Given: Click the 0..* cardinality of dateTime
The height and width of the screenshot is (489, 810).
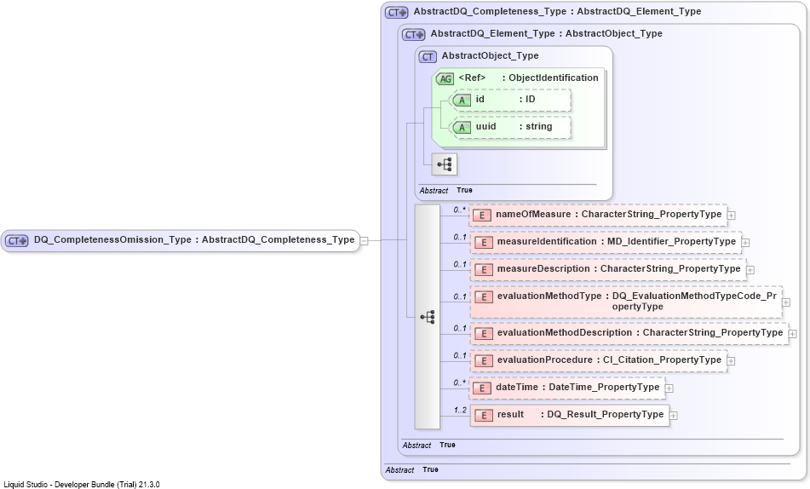Looking at the screenshot, I should coord(459,383).
